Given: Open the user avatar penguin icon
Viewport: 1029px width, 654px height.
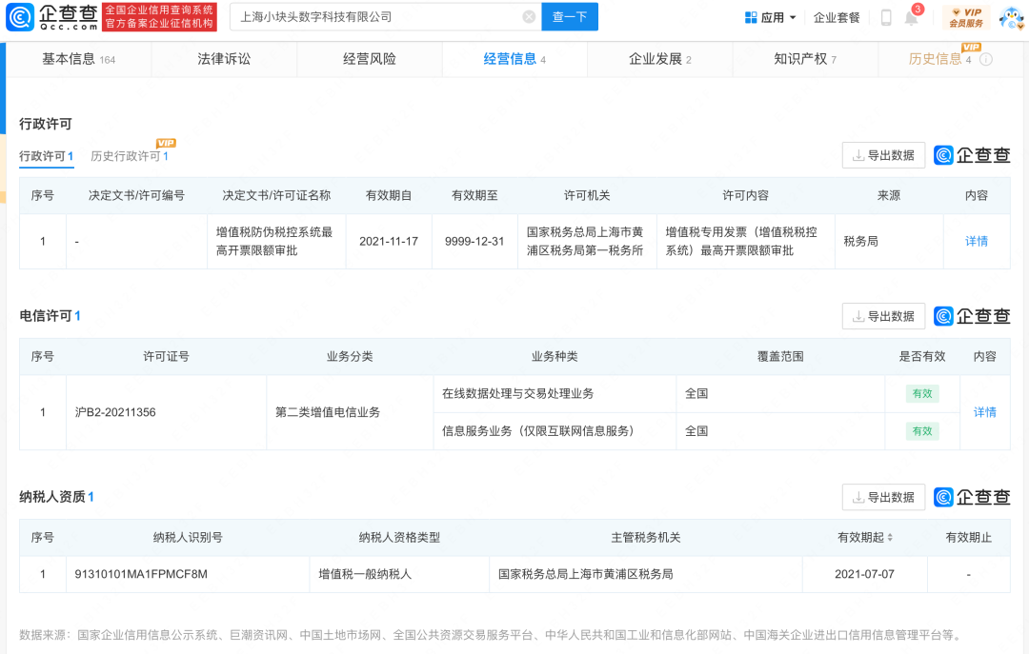Looking at the screenshot, I should point(1011,17).
